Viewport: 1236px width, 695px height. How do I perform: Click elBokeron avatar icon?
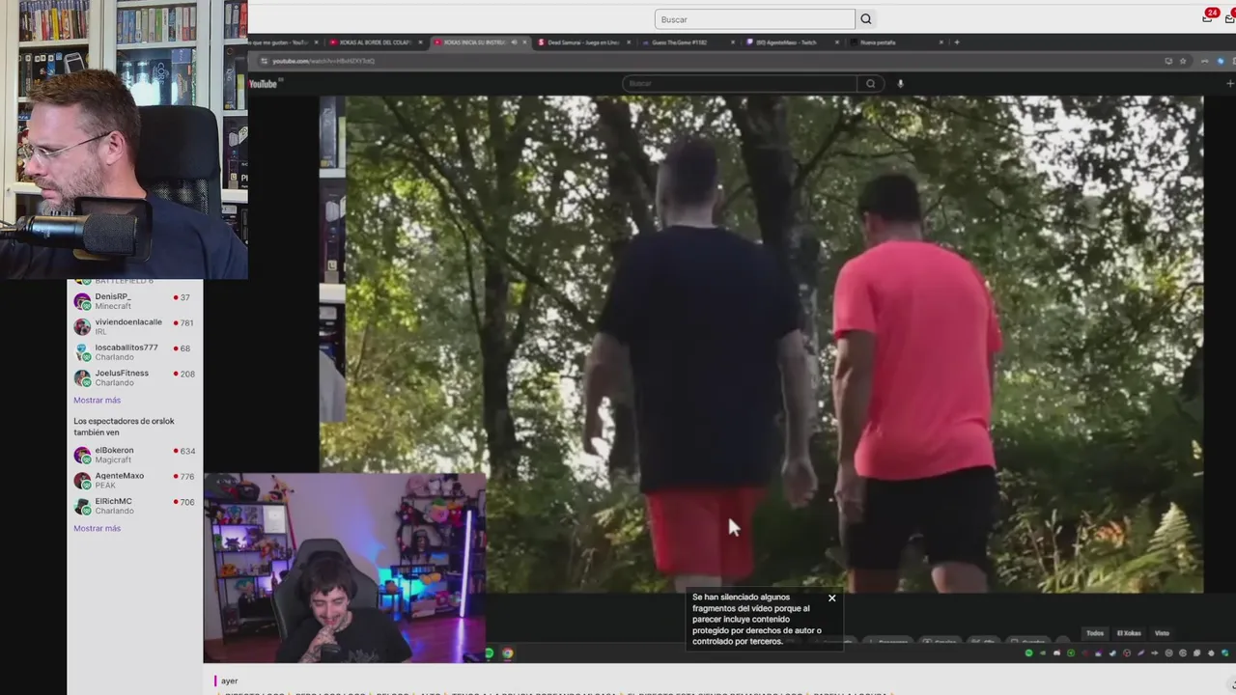[x=82, y=455]
